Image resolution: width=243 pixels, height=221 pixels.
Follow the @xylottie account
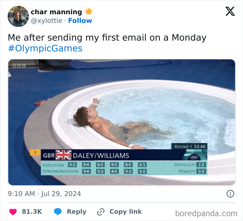(80, 20)
